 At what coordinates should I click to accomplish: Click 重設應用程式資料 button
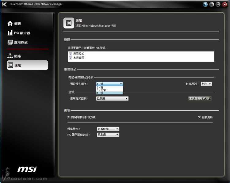point(200,98)
